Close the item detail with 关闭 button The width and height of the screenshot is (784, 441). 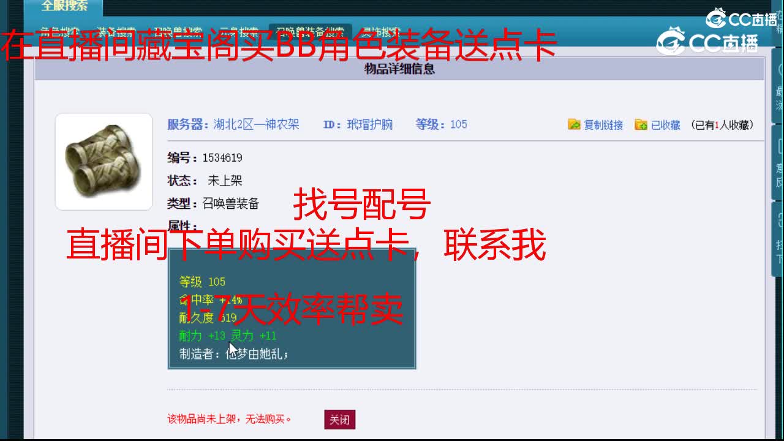tap(340, 420)
